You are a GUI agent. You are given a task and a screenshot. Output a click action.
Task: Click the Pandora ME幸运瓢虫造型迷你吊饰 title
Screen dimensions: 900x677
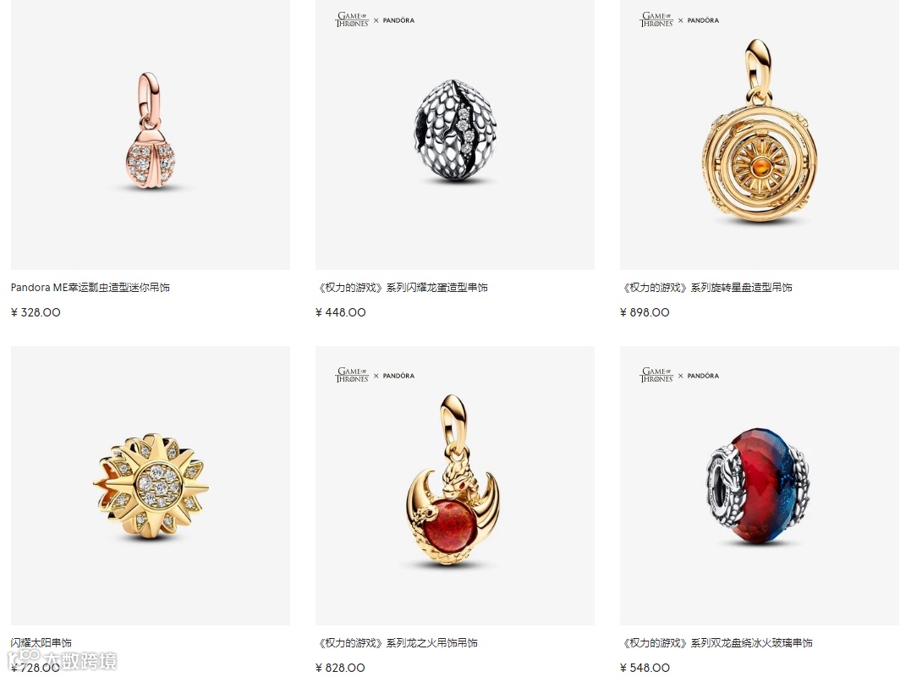pyautogui.click(x=91, y=287)
